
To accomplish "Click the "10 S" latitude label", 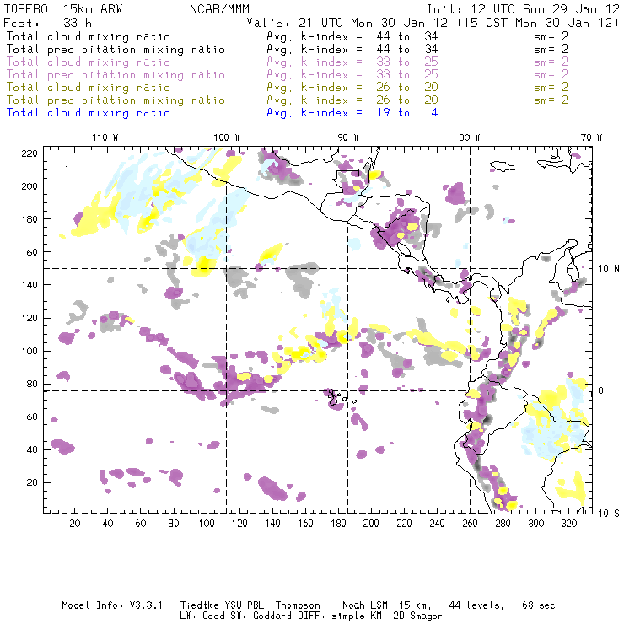I will (x=609, y=513).
